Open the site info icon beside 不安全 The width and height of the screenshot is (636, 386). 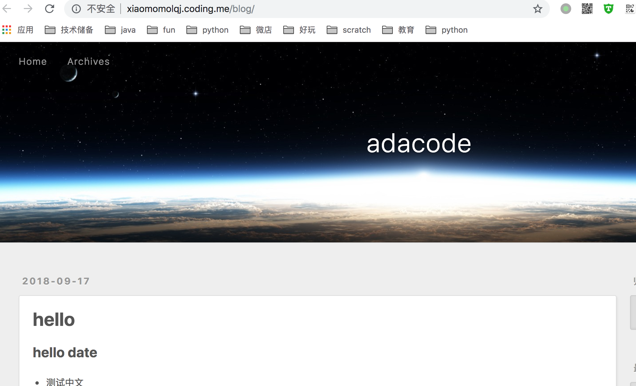tap(76, 9)
